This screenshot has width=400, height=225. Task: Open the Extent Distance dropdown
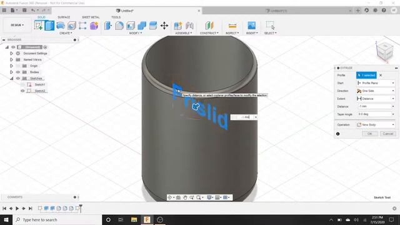point(376,99)
